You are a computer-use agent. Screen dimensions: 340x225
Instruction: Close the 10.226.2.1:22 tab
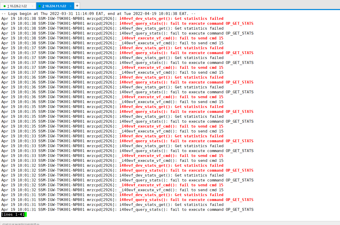(32, 6)
